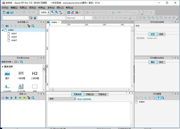Search pages in sitemap panel
This screenshot has height=129, width=180.
[33, 26]
